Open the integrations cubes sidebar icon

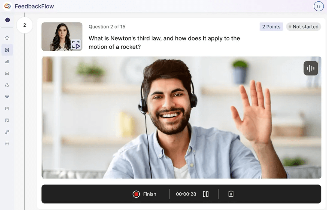point(7,132)
